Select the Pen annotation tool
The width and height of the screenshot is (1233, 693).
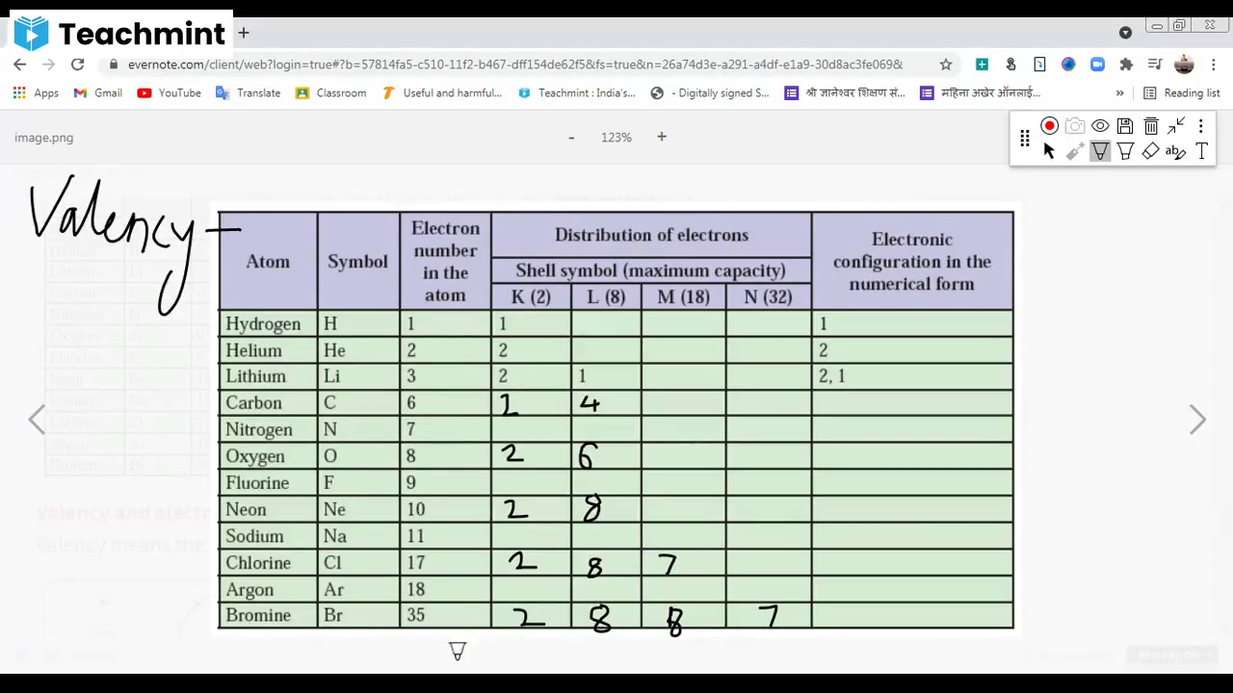pos(1099,151)
